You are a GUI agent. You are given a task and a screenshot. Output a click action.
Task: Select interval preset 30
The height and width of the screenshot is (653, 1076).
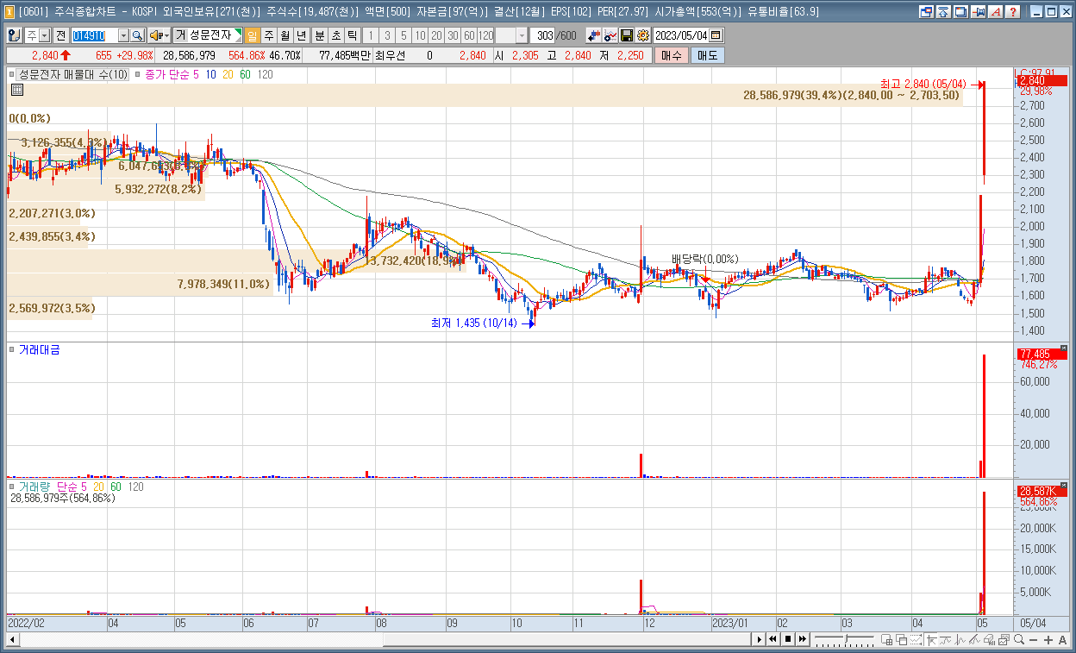tap(453, 35)
